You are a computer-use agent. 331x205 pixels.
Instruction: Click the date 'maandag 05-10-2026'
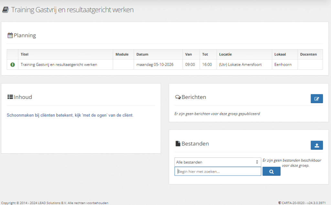(x=155, y=65)
